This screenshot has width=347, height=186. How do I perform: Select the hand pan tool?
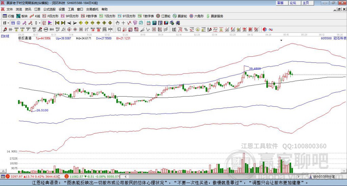(x=118, y=23)
